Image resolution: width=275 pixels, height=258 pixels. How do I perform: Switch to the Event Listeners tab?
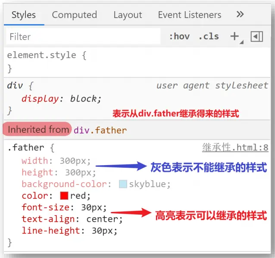tap(189, 15)
